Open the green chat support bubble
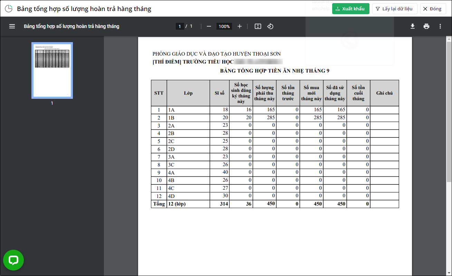The width and height of the screenshot is (452, 276). (13, 260)
